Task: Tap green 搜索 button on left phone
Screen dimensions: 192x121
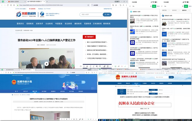Action: point(154,6)
